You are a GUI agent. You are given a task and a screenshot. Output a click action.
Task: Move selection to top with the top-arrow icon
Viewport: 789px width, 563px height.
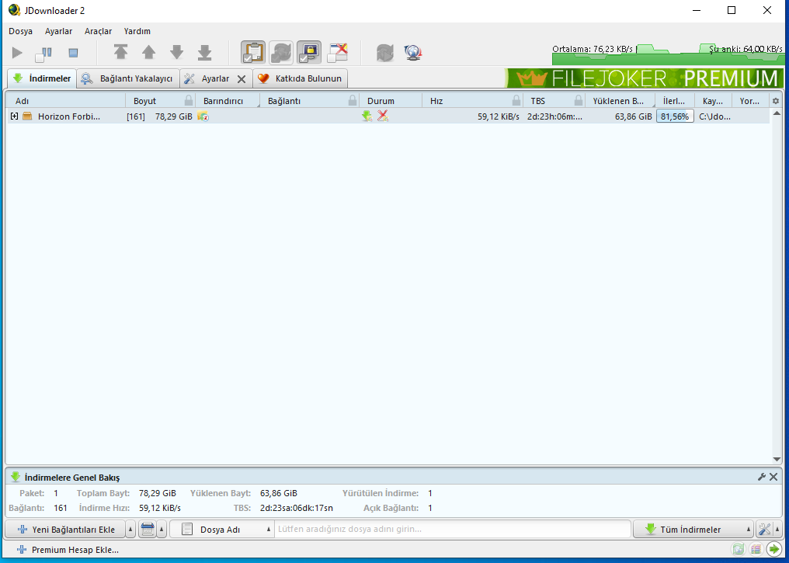point(120,53)
